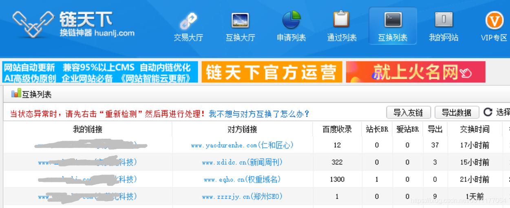Viewport: 510px width, 208px height.
Task: Click the 百度收录 value 12
Action: [337, 145]
